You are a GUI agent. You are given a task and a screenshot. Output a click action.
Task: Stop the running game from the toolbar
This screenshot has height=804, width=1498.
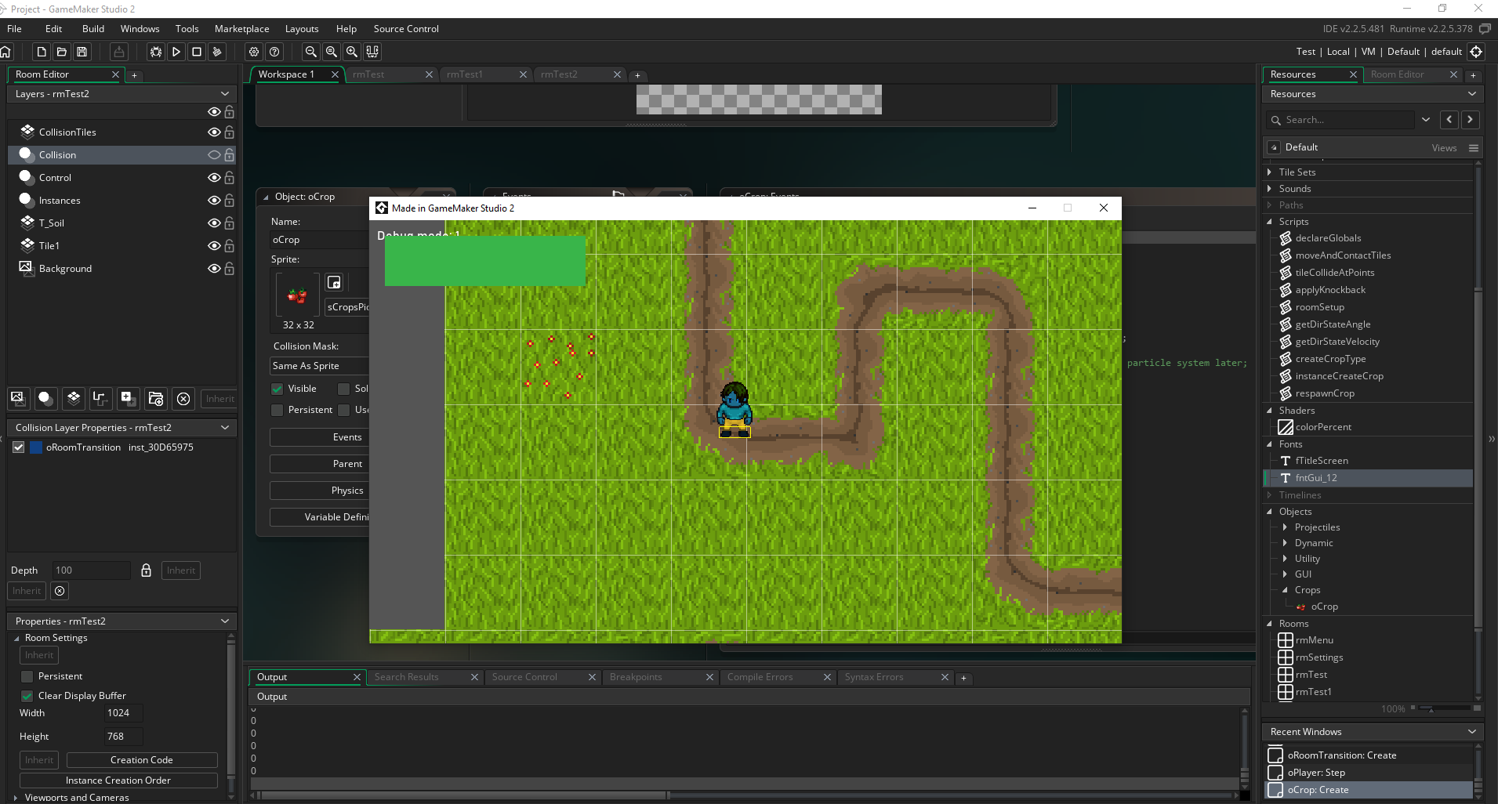click(x=197, y=52)
